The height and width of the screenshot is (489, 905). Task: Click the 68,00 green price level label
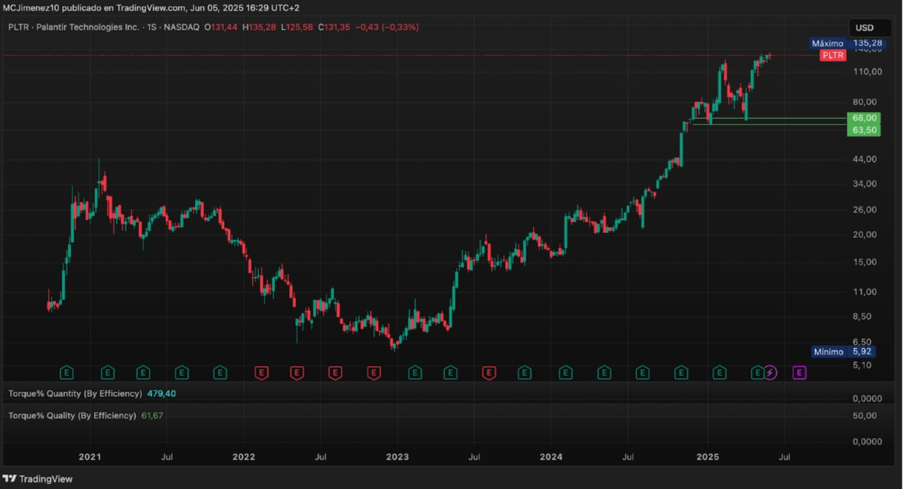click(x=864, y=118)
